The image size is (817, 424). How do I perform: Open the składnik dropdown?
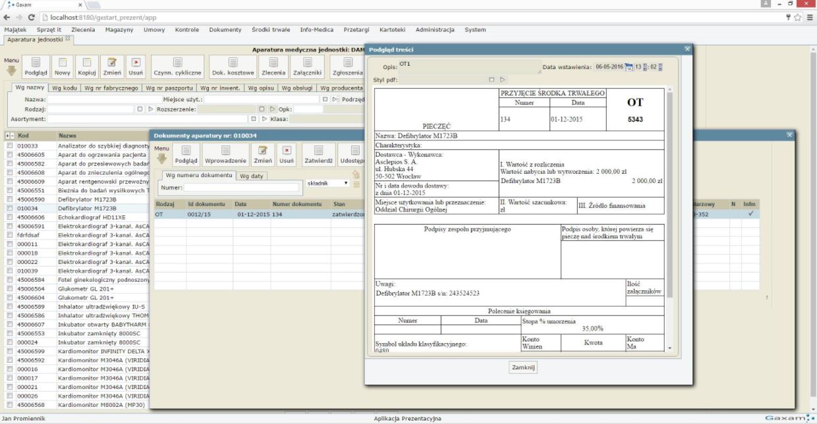point(327,183)
